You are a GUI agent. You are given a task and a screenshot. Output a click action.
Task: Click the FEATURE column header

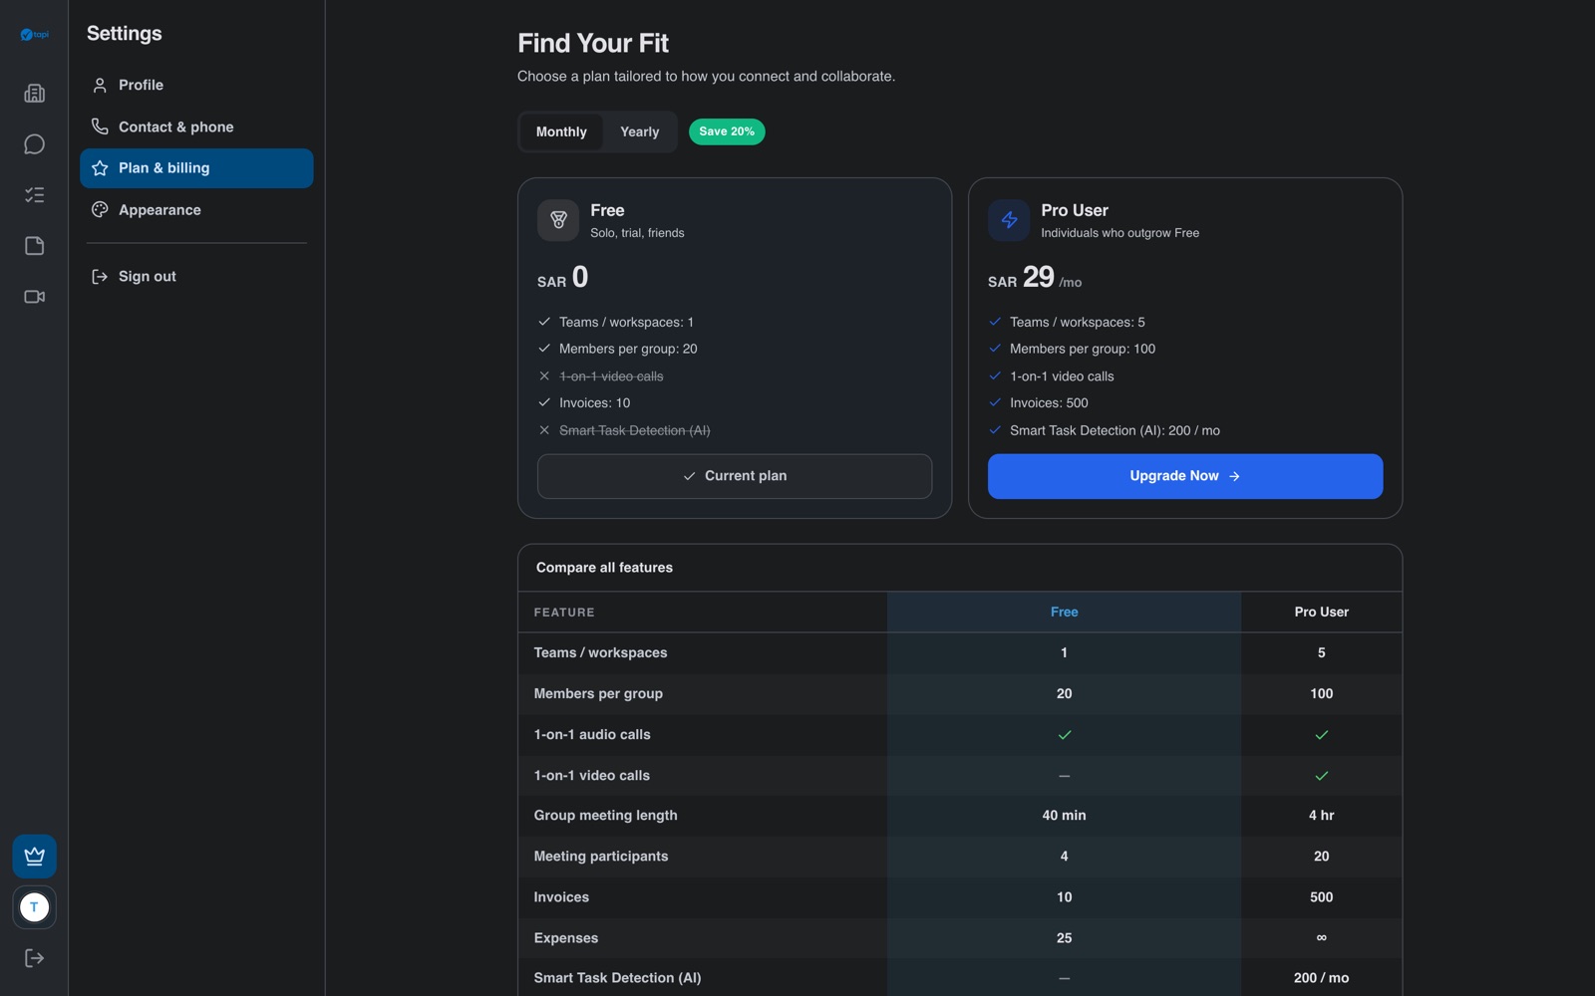coord(564,613)
